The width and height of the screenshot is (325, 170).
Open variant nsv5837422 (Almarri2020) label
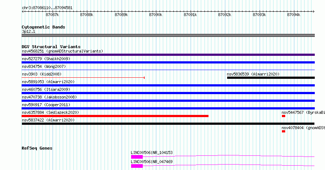coord(48,120)
